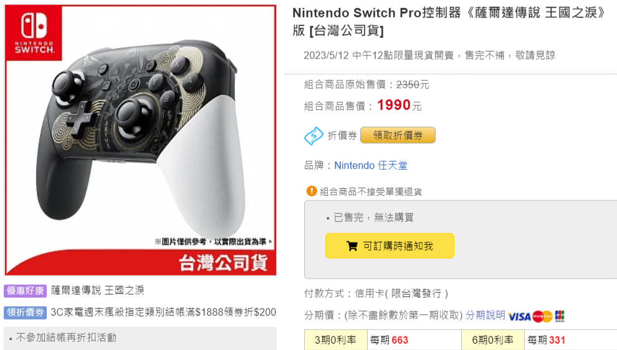
Task: Click the blue coupon ticket icon
Action: 313,136
